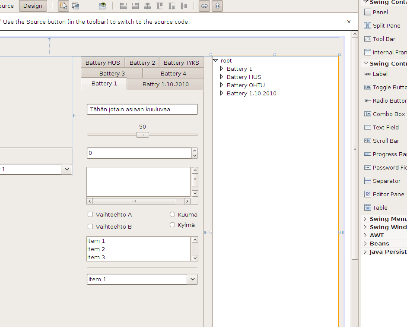Image resolution: width=407 pixels, height=327 pixels.
Task: Align components right in column
Action: 135,6
